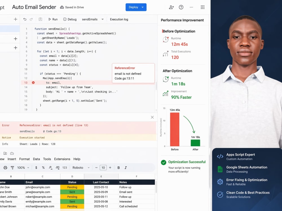Image resolution: width=282 pixels, height=211 pixels.
Task: Click the cloud status icon above the menu
Action: pyautogui.click(x=12, y=153)
